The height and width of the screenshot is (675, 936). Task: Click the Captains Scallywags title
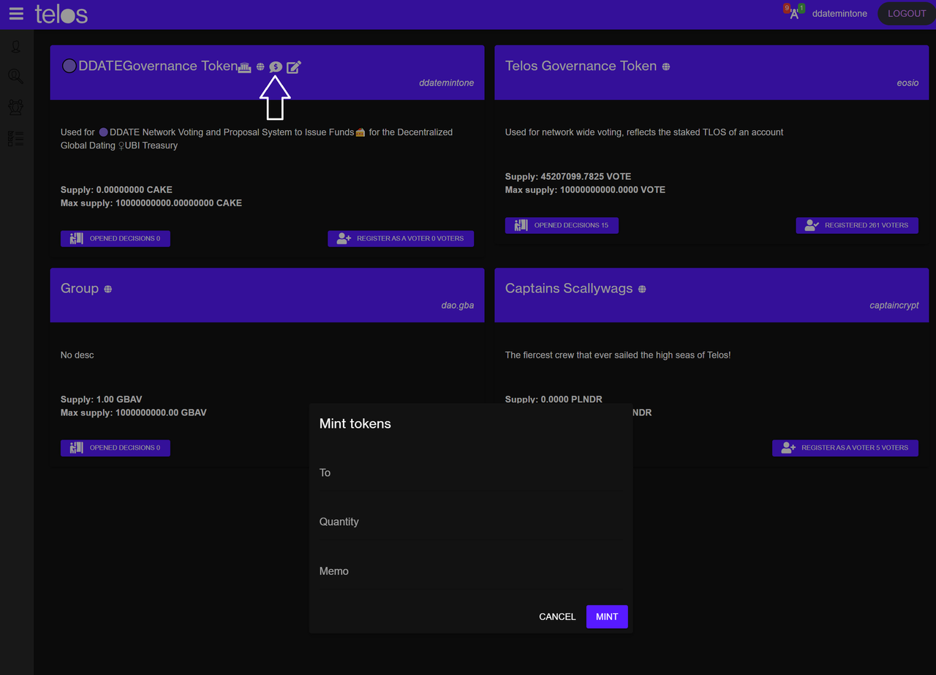[569, 289]
